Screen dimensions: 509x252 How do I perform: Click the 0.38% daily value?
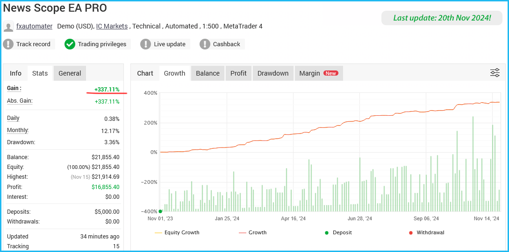point(112,119)
